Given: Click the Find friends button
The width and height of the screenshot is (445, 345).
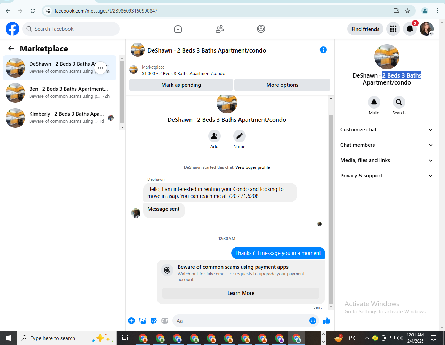Looking at the screenshot, I should pos(365,29).
